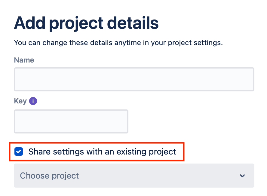Image resolution: width=267 pixels, height=196 pixels.
Task: Open the Choose project dropdown
Action: click(134, 176)
